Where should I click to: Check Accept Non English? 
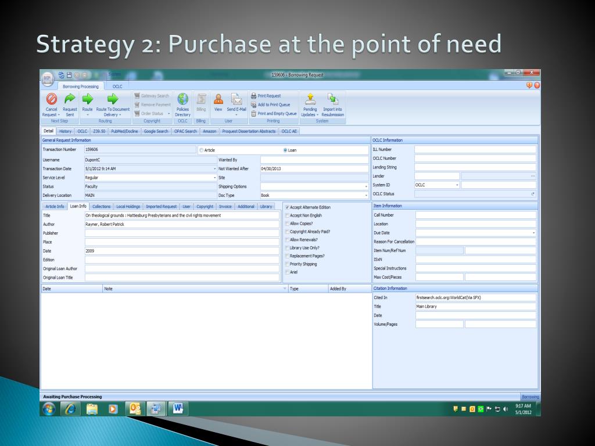pos(287,215)
